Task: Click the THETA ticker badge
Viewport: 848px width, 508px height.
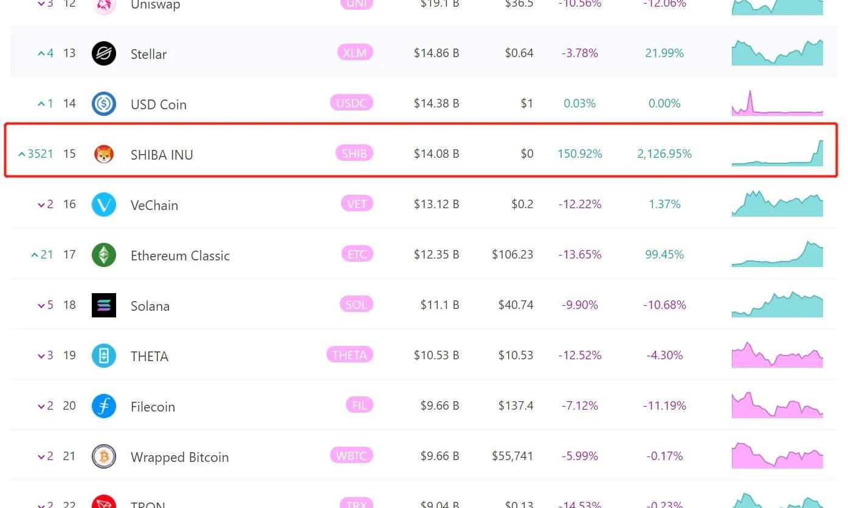Action: pos(350,355)
